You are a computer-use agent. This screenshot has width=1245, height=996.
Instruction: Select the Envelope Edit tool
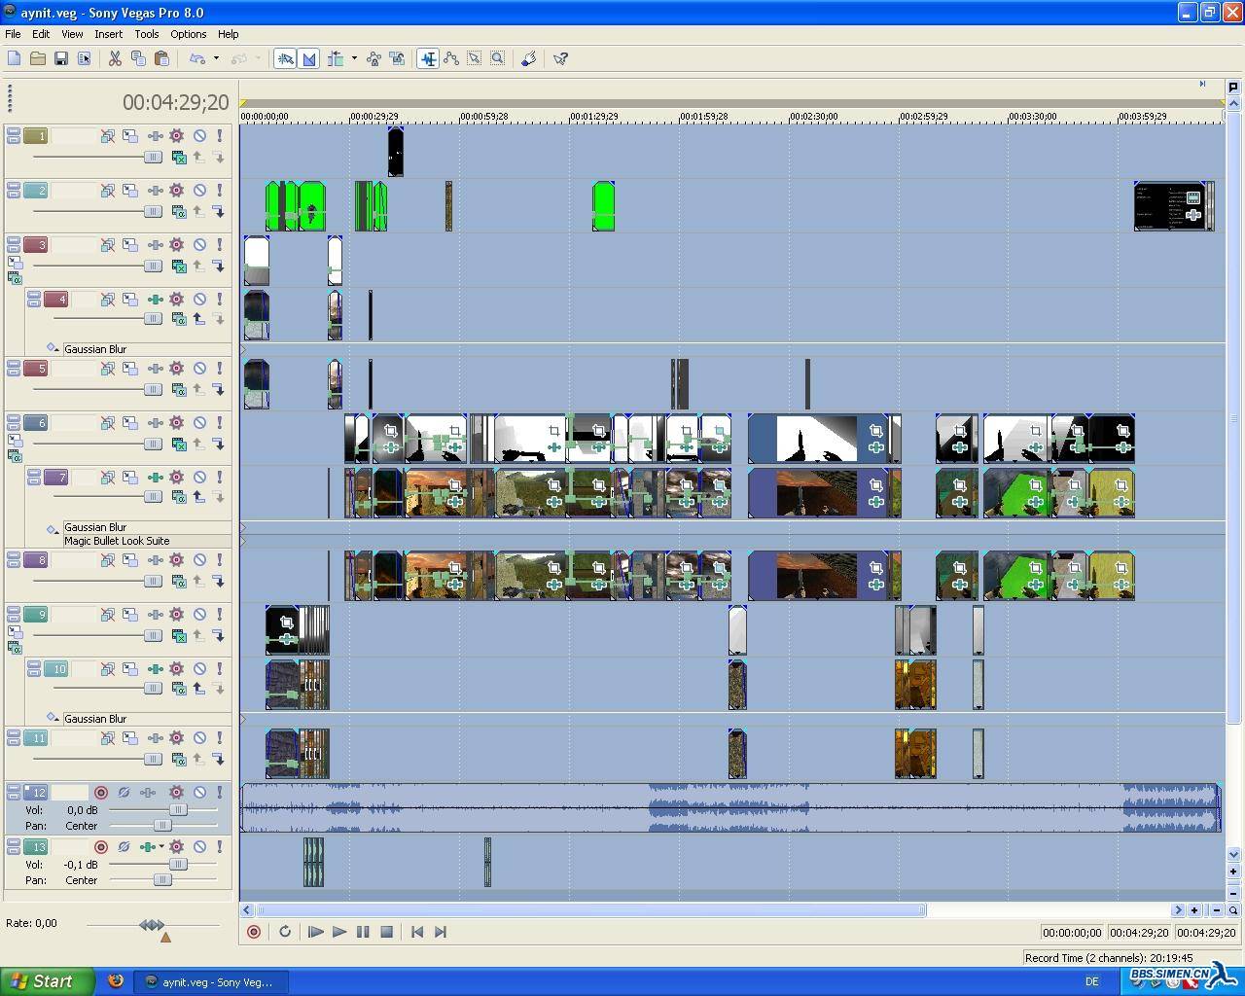(451, 58)
